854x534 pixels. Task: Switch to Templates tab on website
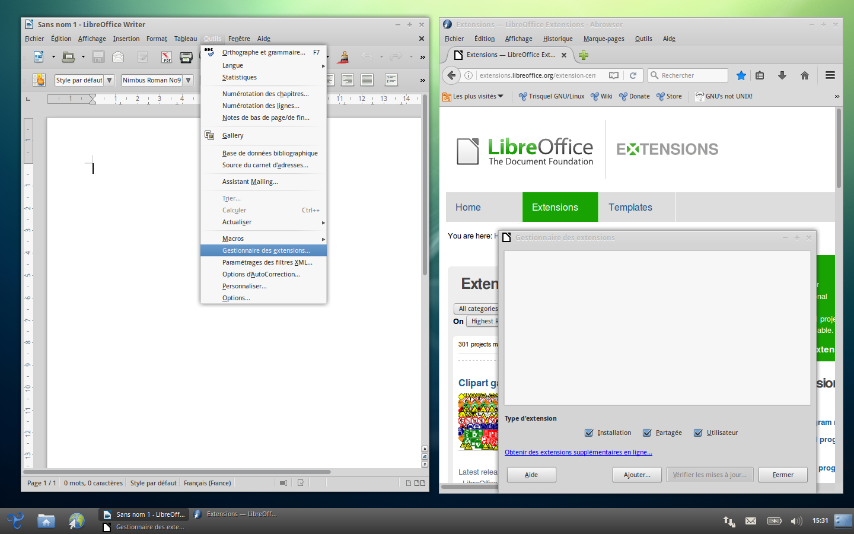[x=636, y=207]
